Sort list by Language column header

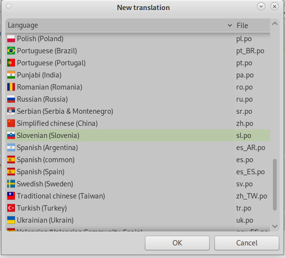(120, 25)
